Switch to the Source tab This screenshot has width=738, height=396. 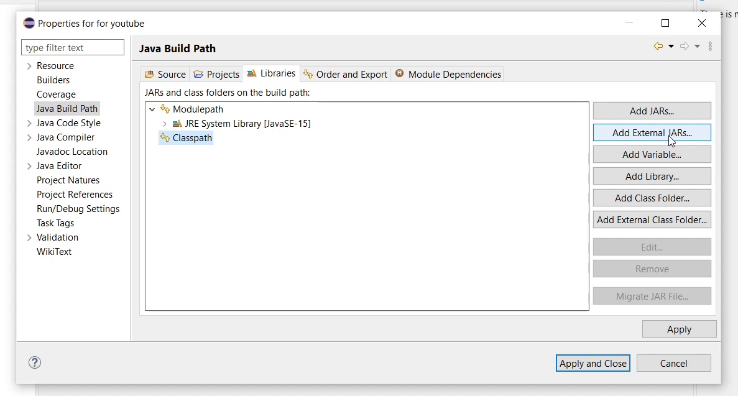(x=165, y=75)
